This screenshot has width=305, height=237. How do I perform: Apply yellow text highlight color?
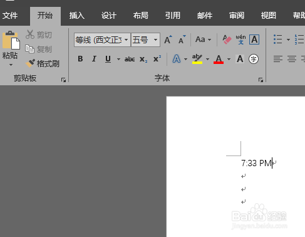[197, 59]
